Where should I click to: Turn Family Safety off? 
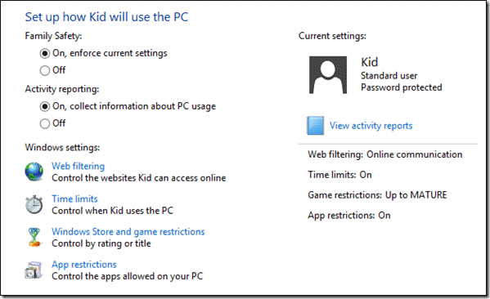tap(45, 70)
